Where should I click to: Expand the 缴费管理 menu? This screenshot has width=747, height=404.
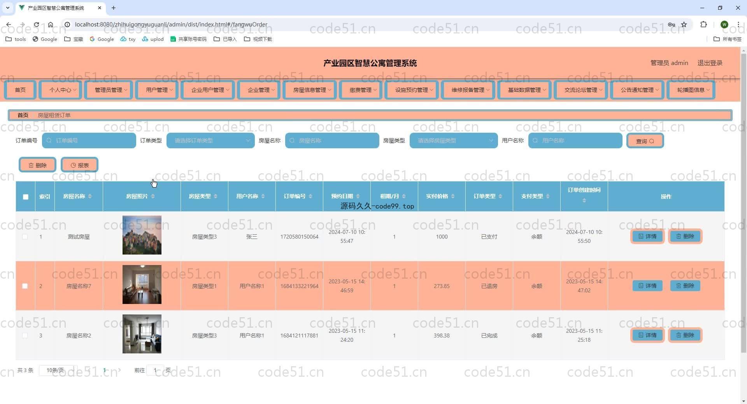[361, 90]
